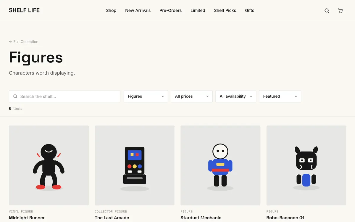Go to the Shop menu item

pyautogui.click(x=111, y=10)
